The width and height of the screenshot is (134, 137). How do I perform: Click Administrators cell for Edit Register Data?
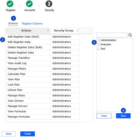tap(65, 42)
